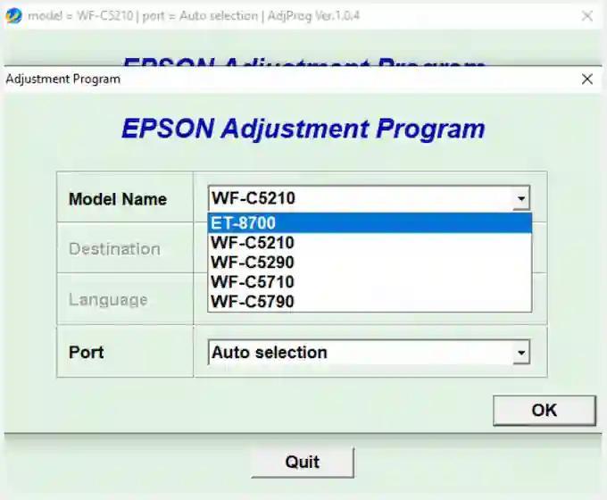
Task: Click the Port label
Action: (87, 353)
